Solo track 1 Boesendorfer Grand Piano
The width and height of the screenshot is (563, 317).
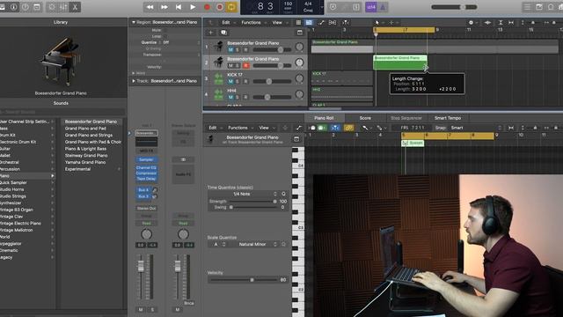click(x=238, y=49)
